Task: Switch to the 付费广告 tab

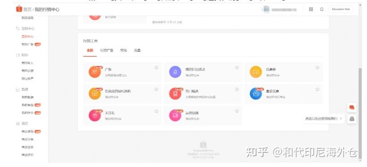Action: (107, 50)
